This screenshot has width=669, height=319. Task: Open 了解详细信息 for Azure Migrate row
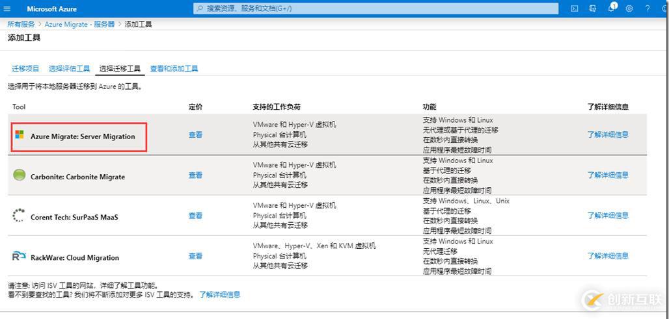click(608, 134)
